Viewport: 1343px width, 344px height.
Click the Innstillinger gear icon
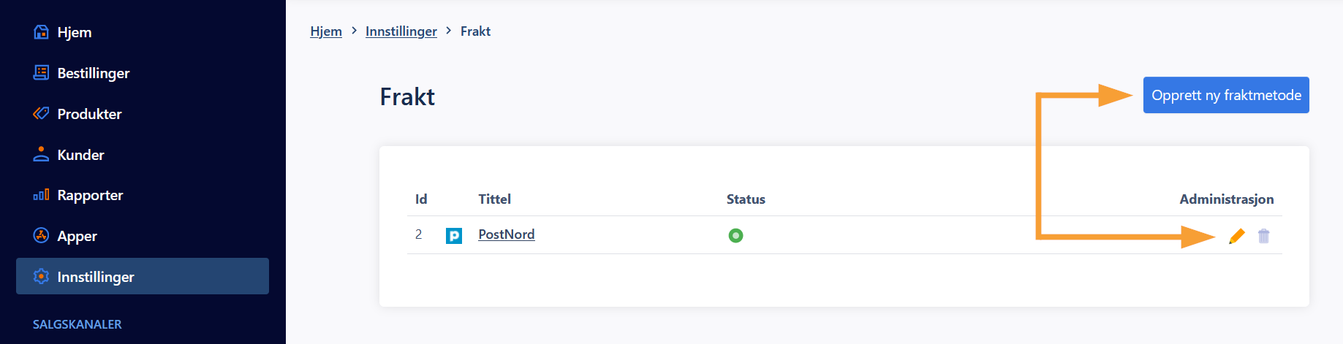[x=41, y=276]
